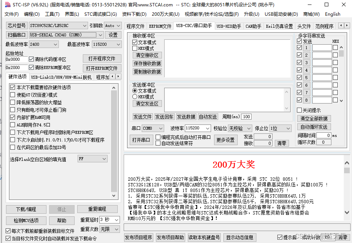Screen dimensions: 352x243
Task: Enable 编程完成后自动打开串口
Action: click(x=158, y=137)
